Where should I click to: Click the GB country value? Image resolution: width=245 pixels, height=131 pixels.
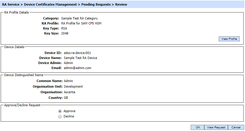[x=66, y=98]
